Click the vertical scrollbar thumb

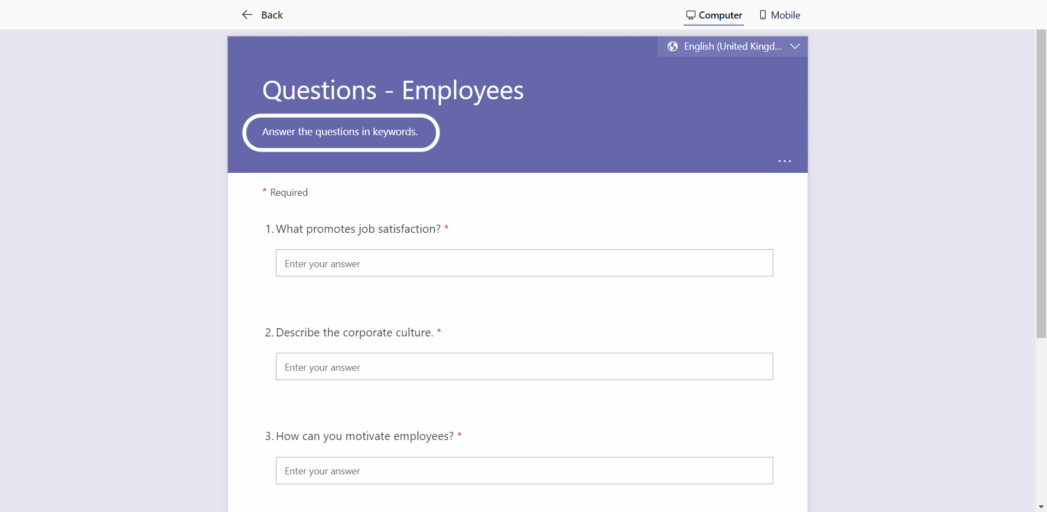tap(1041, 184)
